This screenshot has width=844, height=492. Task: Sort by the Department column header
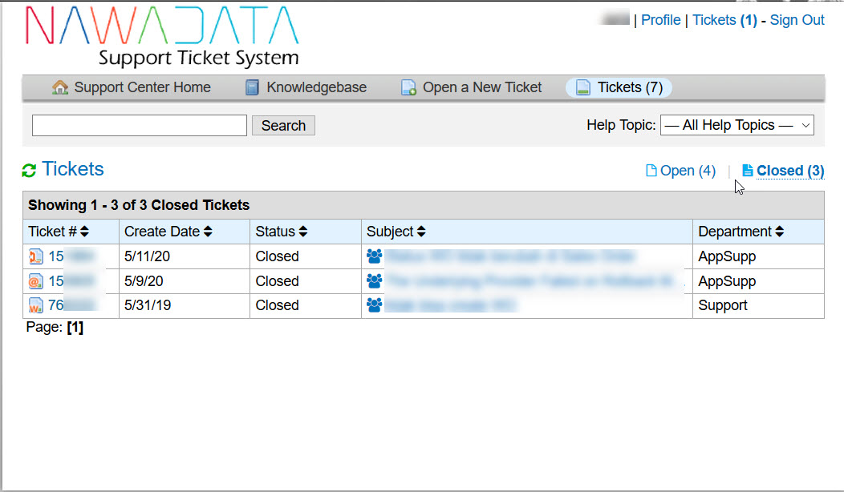pyautogui.click(x=741, y=232)
